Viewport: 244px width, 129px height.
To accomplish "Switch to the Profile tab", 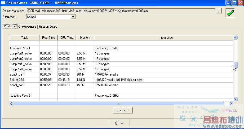I will tap(10, 26).
